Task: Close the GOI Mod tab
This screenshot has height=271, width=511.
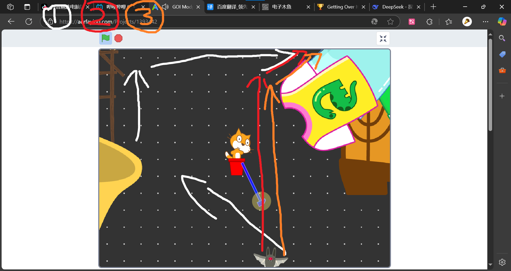Action: pyautogui.click(x=198, y=7)
